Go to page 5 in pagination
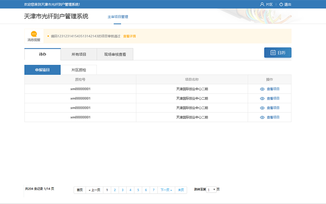The height and width of the screenshot is (204, 326). [x=138, y=190]
